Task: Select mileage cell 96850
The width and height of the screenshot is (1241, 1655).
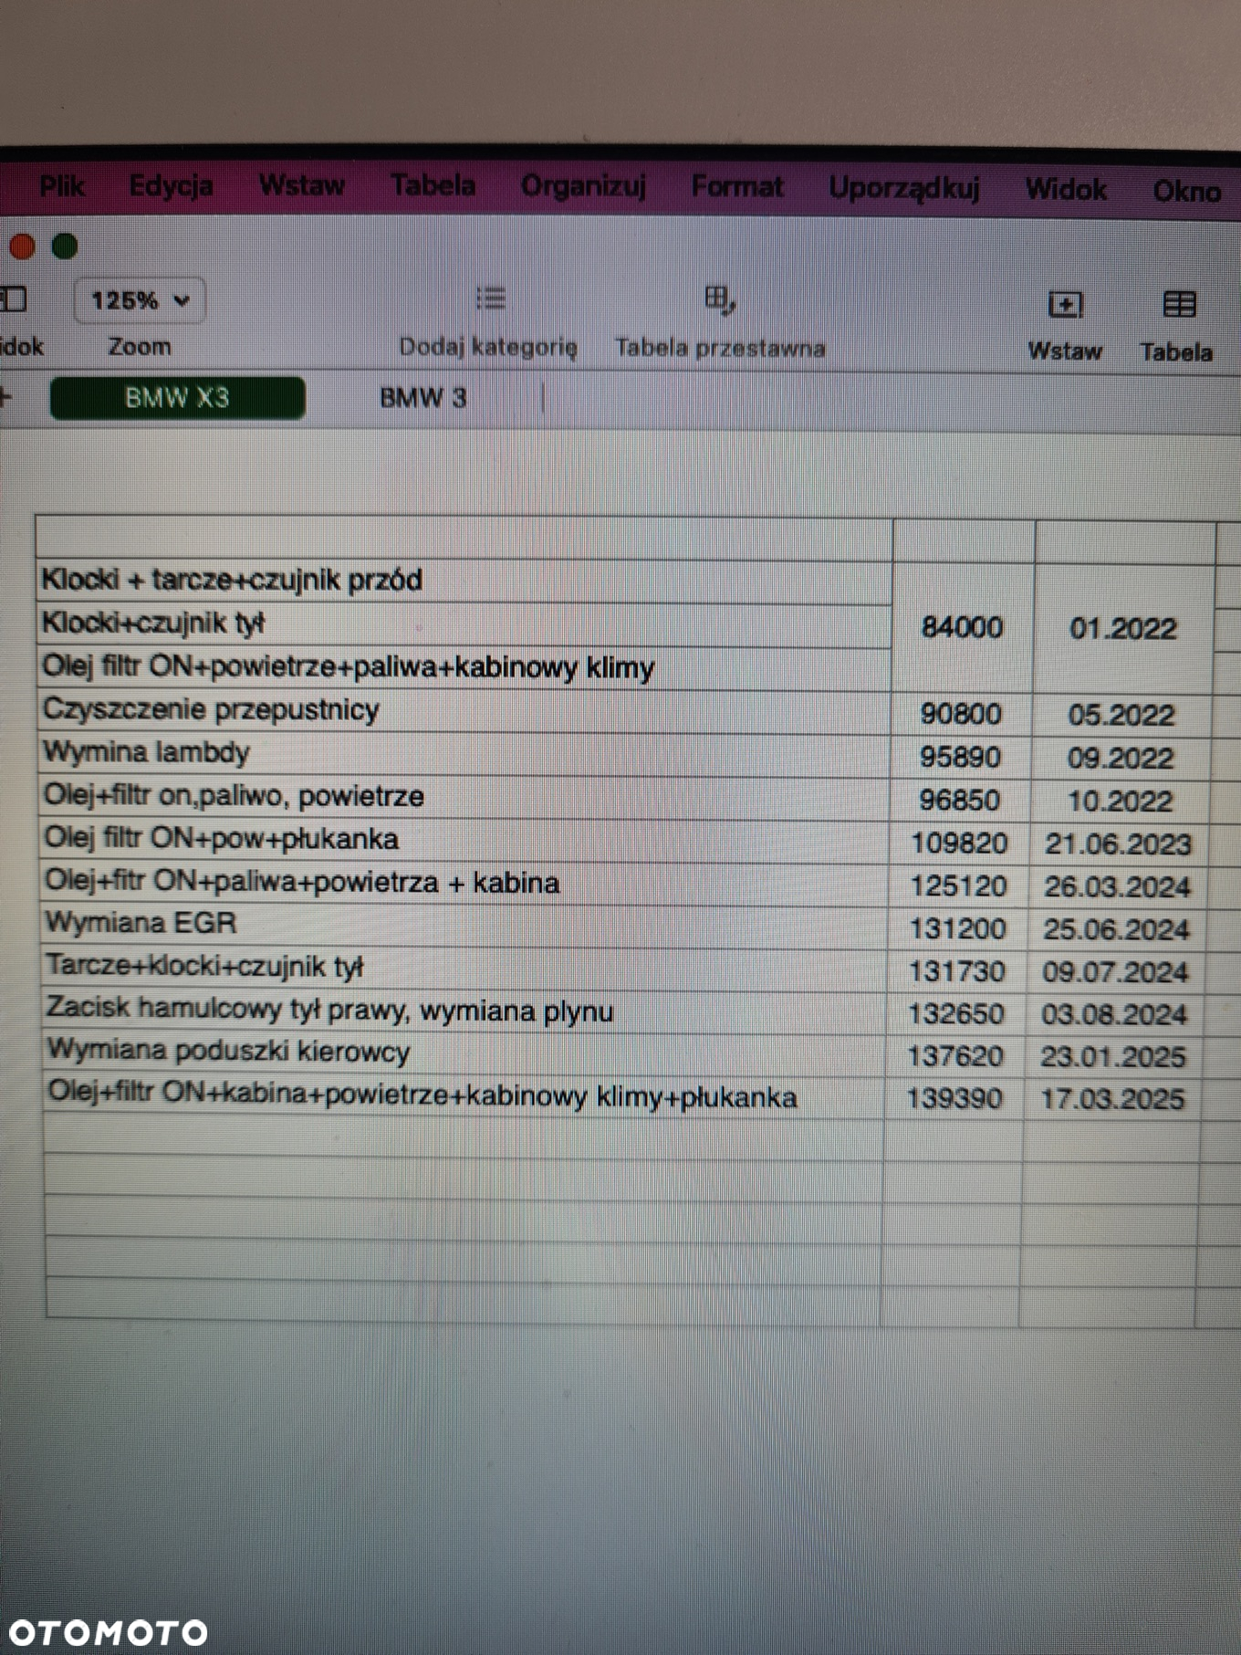Action: (959, 800)
